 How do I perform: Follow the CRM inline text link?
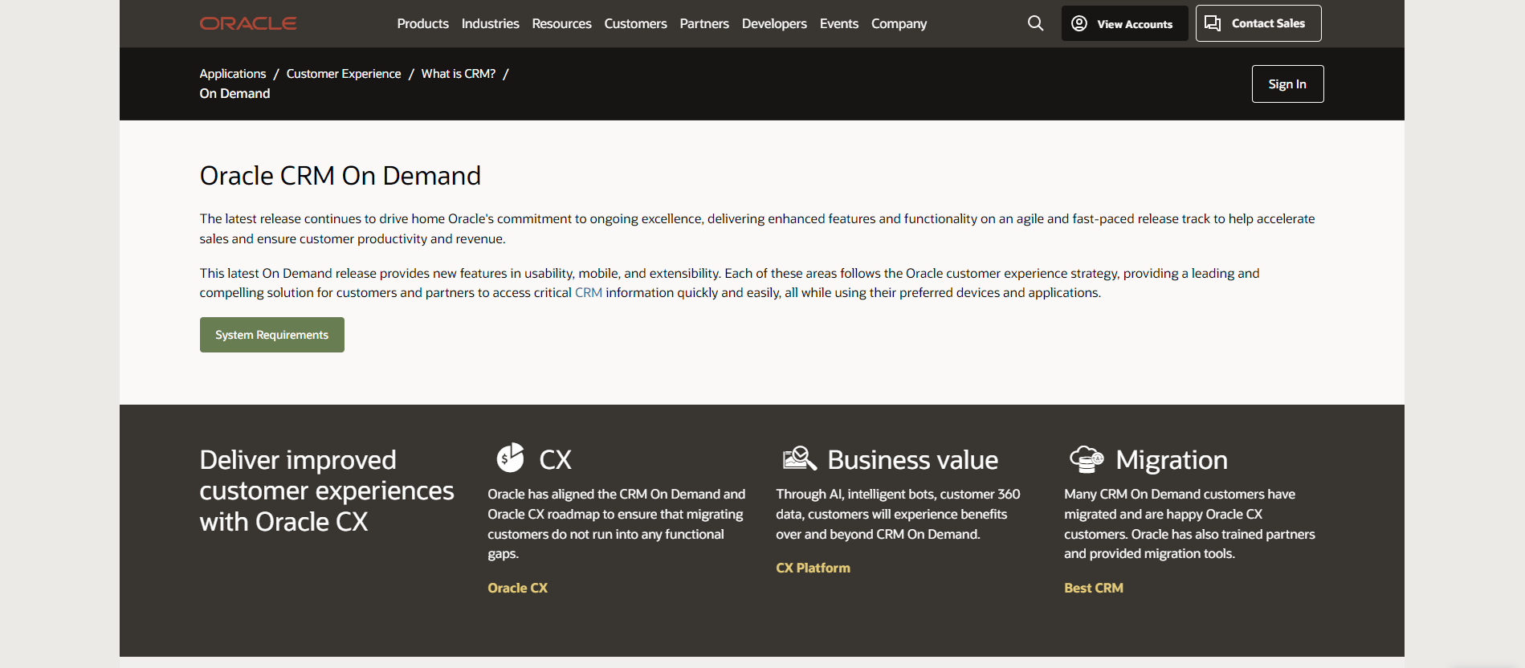pos(589,292)
